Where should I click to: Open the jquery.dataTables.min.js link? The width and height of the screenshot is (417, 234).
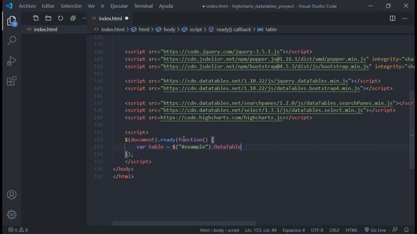click(255, 81)
